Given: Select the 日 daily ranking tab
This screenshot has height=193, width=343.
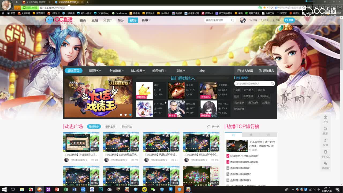Looking at the screenshot, I should click(233, 135).
